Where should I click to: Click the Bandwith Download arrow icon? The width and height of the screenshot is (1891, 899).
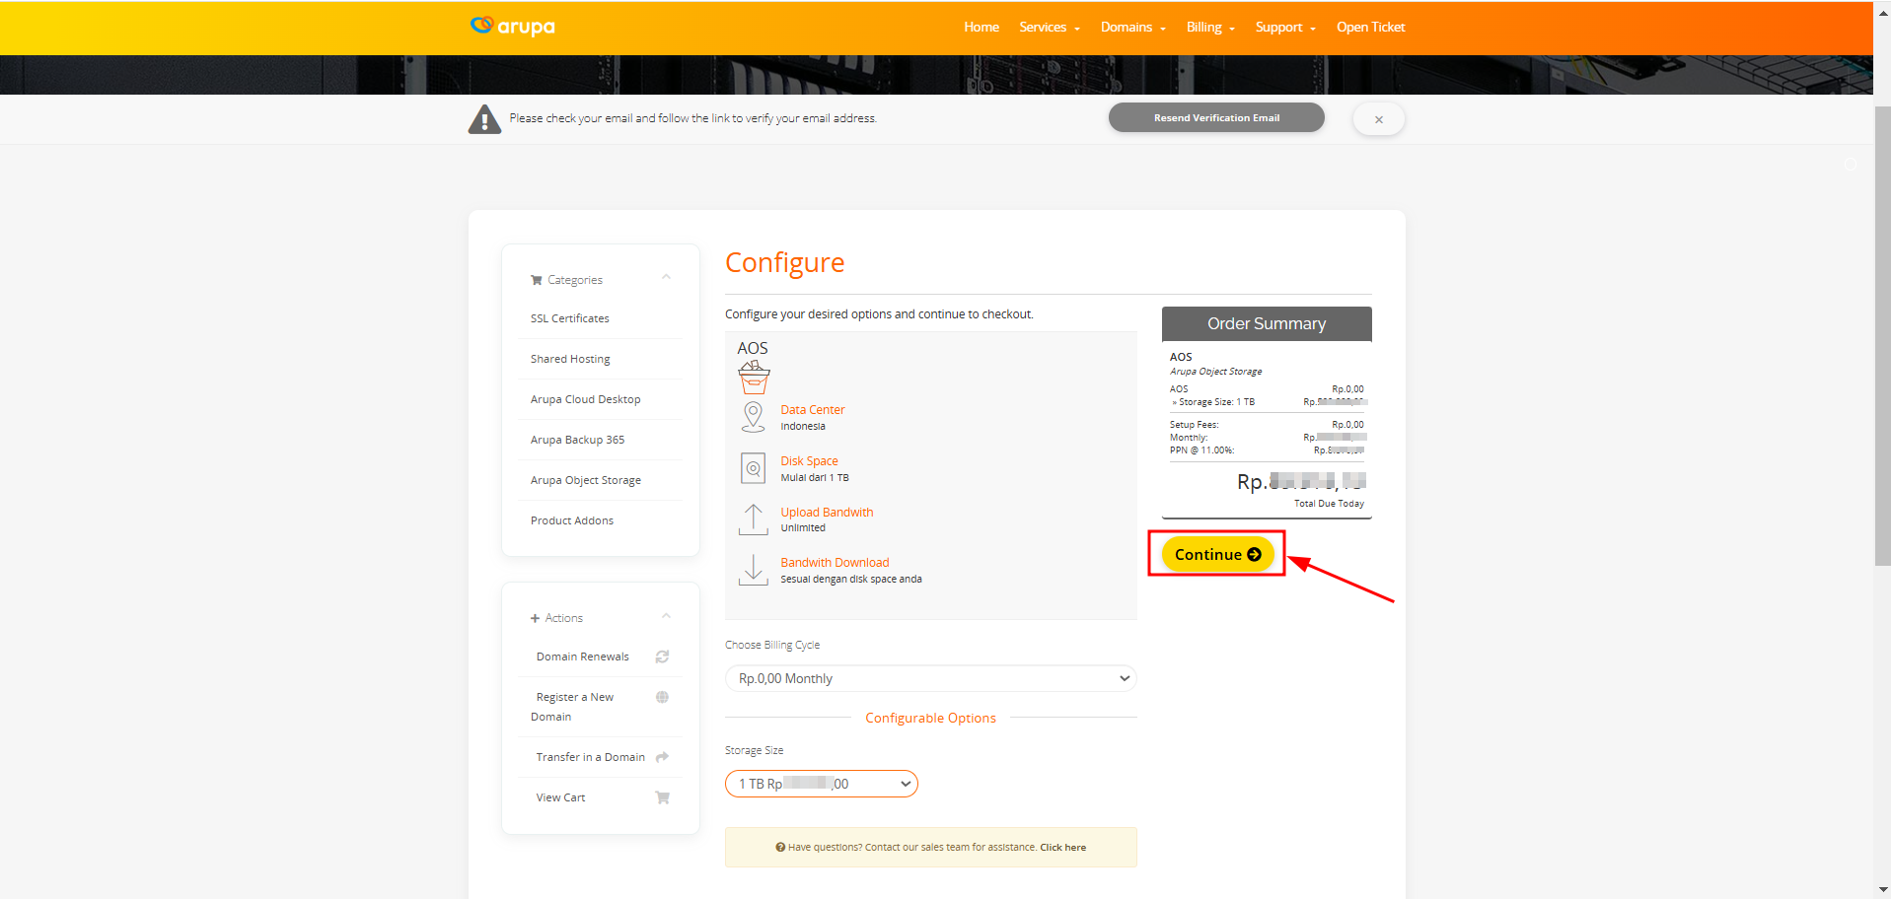753,569
